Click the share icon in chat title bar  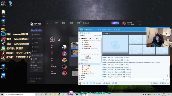[117, 29]
